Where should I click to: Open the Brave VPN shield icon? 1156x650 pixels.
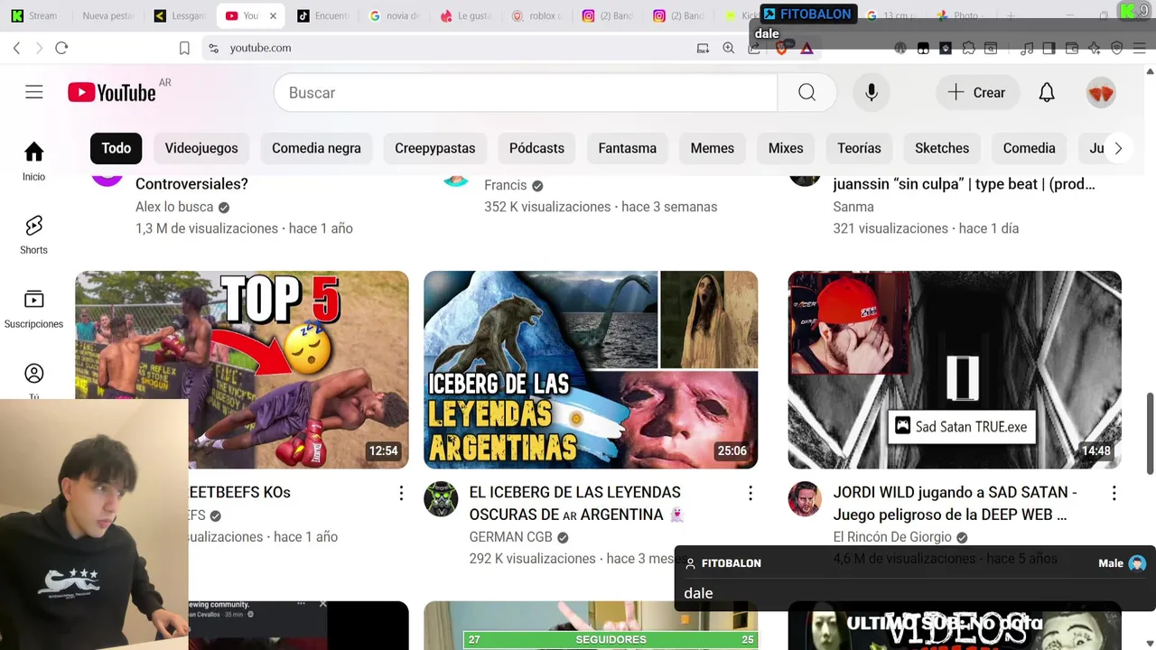click(1117, 48)
